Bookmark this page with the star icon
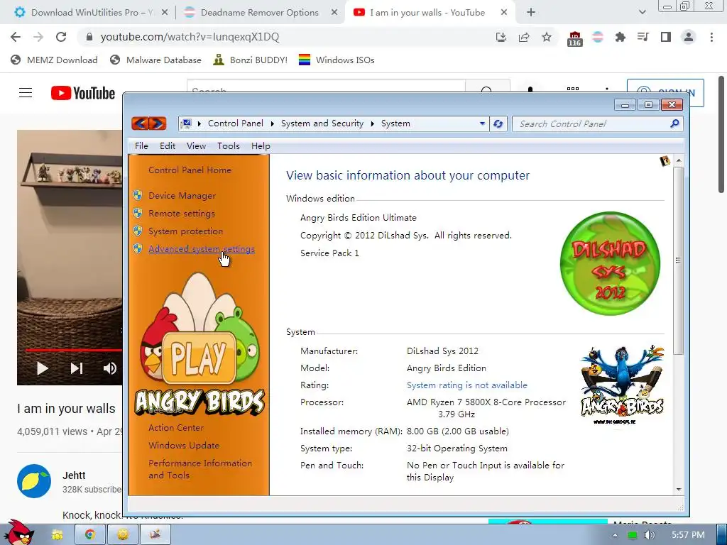This screenshot has height=545, width=727. pos(547,37)
